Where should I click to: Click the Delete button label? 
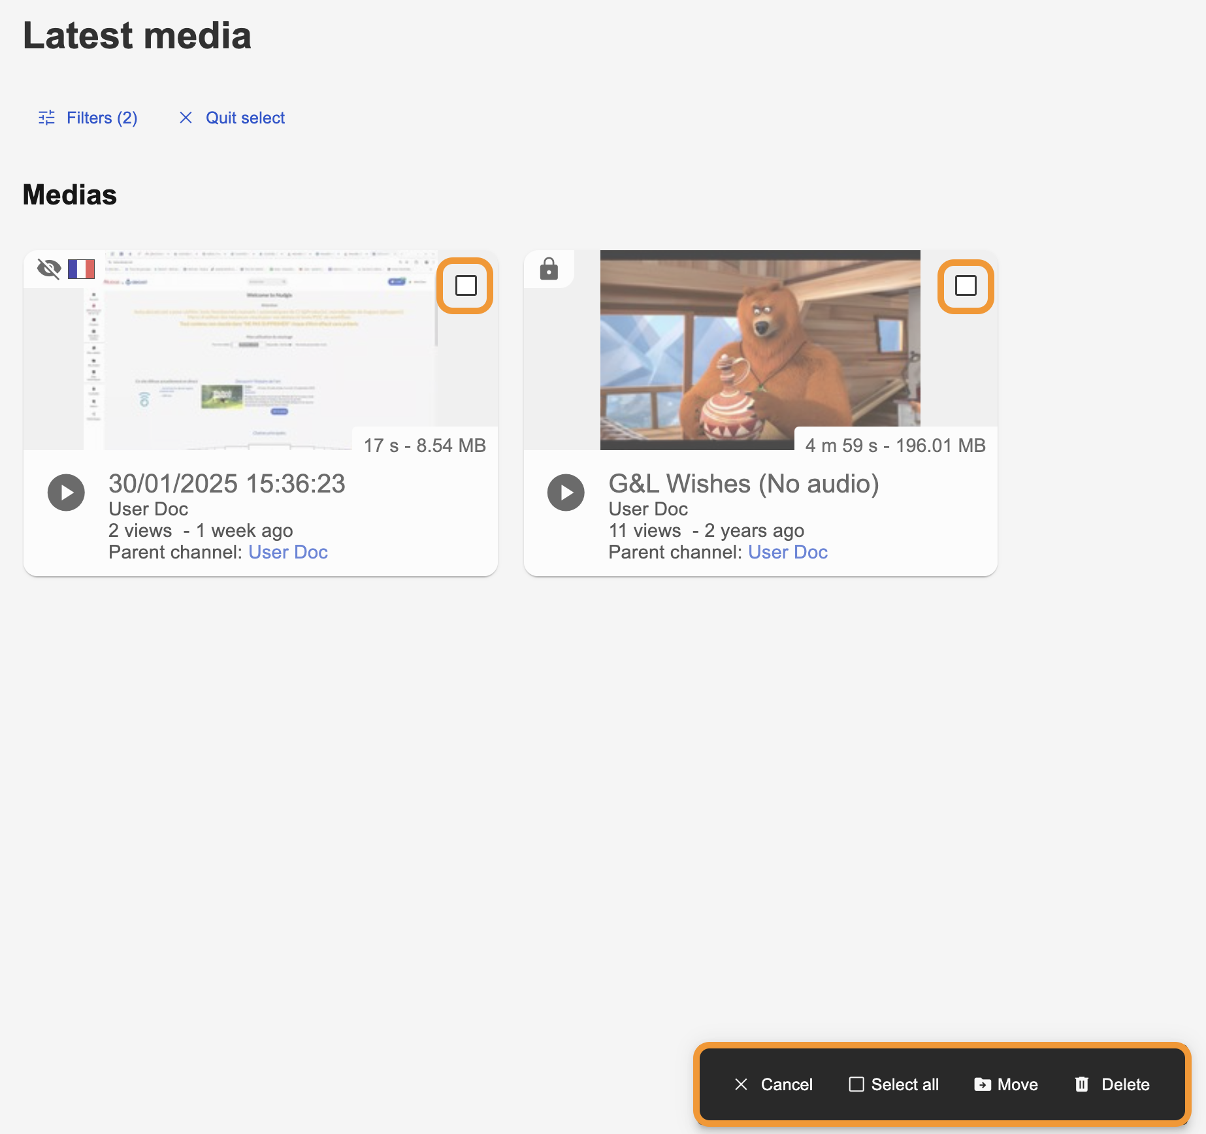click(1126, 1084)
